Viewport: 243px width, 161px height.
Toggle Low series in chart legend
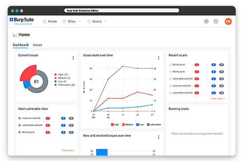[140, 124]
